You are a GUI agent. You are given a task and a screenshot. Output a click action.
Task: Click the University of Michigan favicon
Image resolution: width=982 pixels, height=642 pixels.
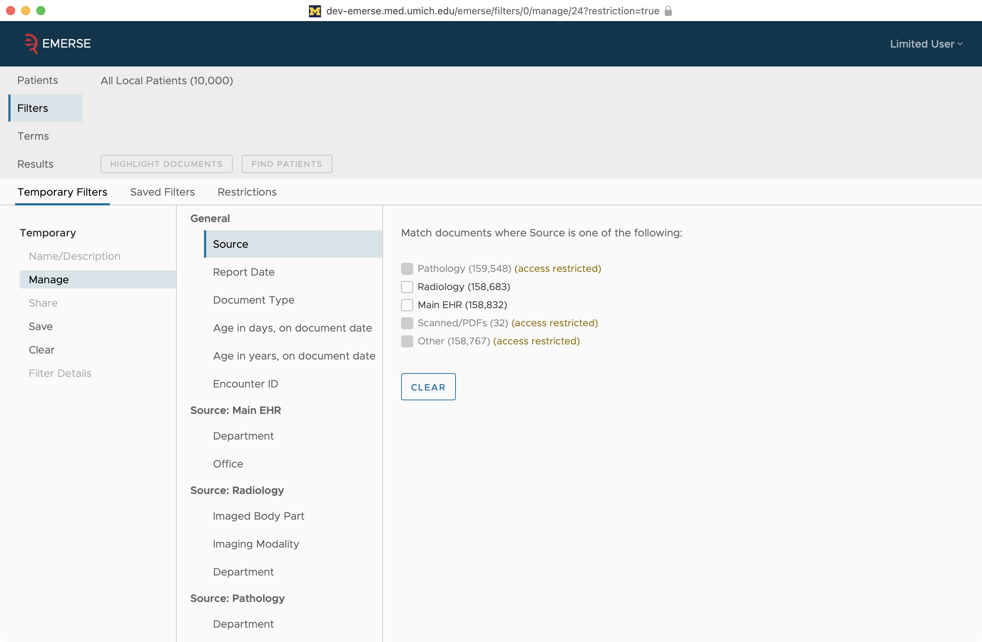tap(315, 11)
